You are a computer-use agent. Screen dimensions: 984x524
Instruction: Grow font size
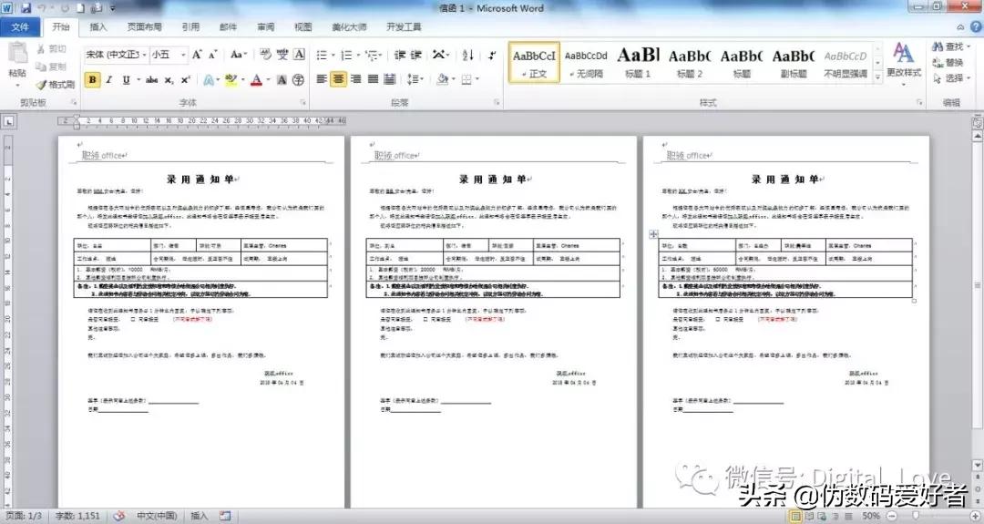tap(197, 55)
